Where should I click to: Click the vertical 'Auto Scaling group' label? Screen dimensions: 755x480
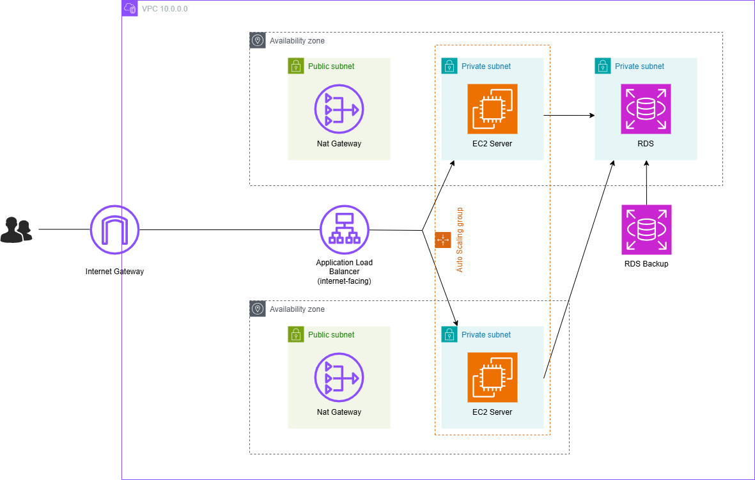pyautogui.click(x=460, y=240)
